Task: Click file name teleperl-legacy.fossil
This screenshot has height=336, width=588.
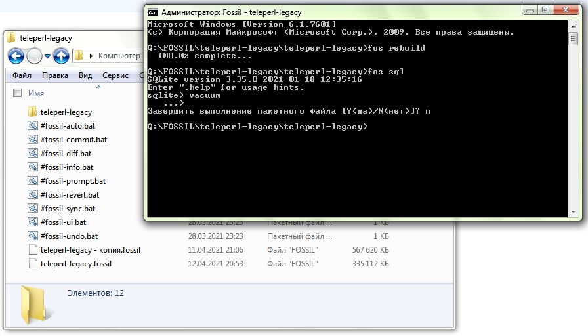Action: [x=75, y=264]
